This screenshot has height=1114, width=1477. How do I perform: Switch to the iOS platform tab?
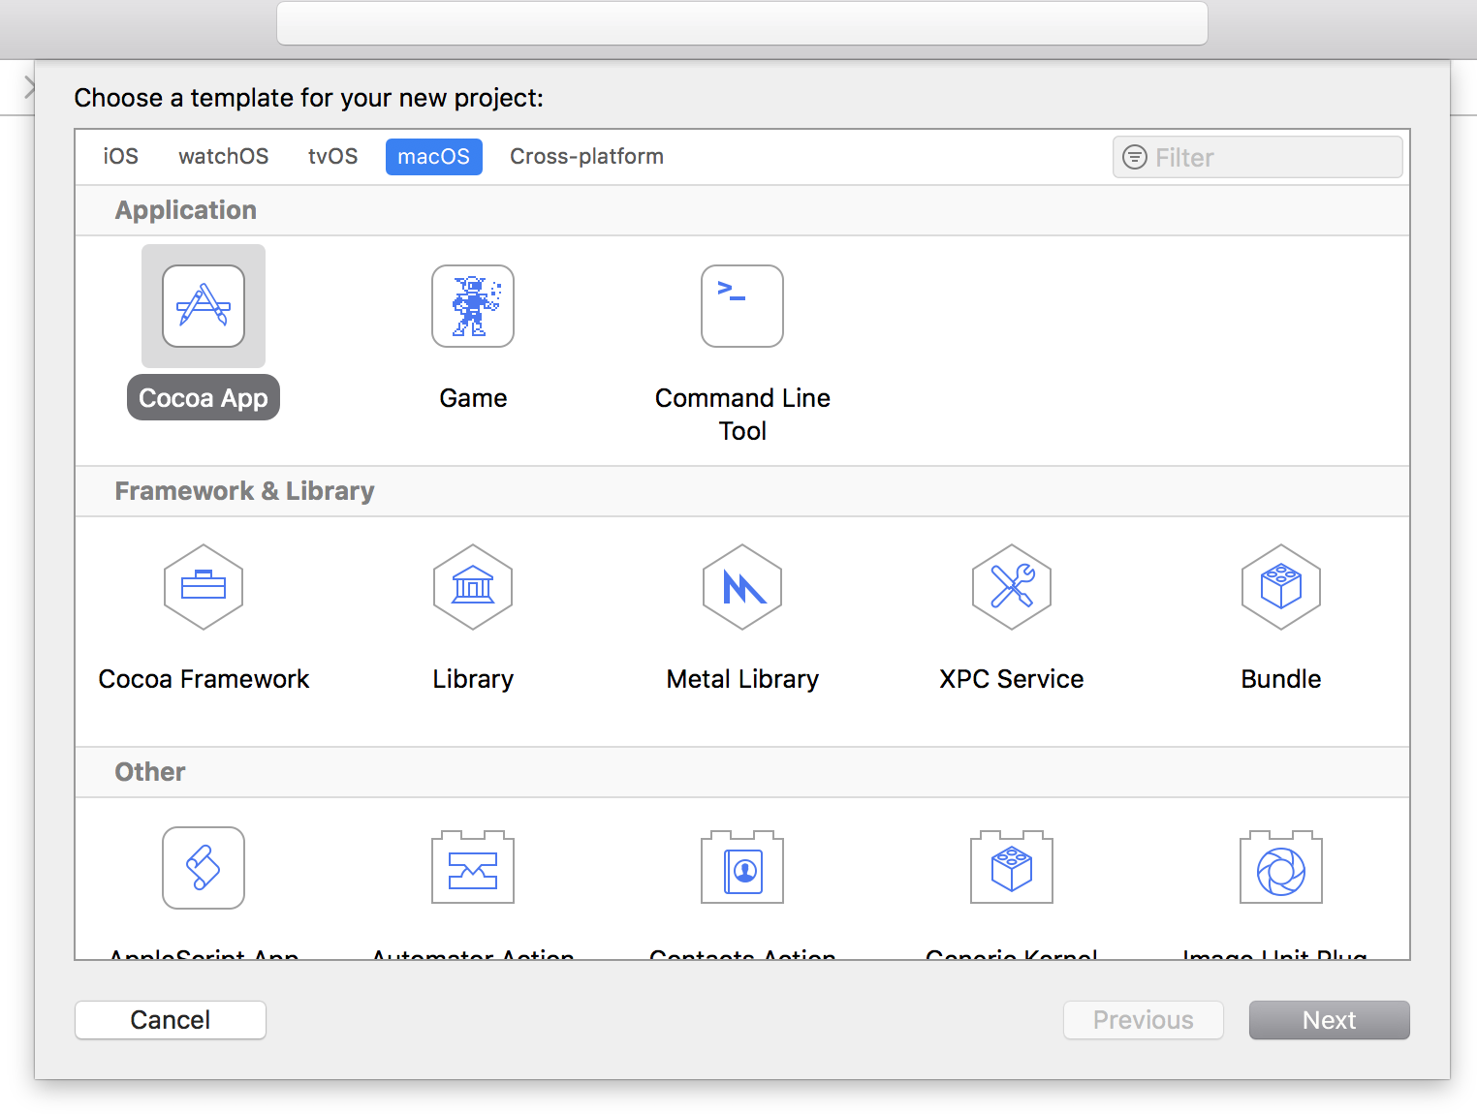119,156
